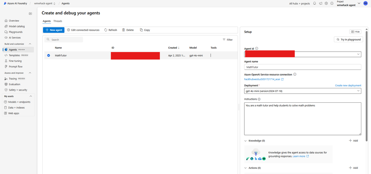Viewport: 371px width, 174px height.
Task: Select Agents item in sidebar
Action: [x=18, y=50]
